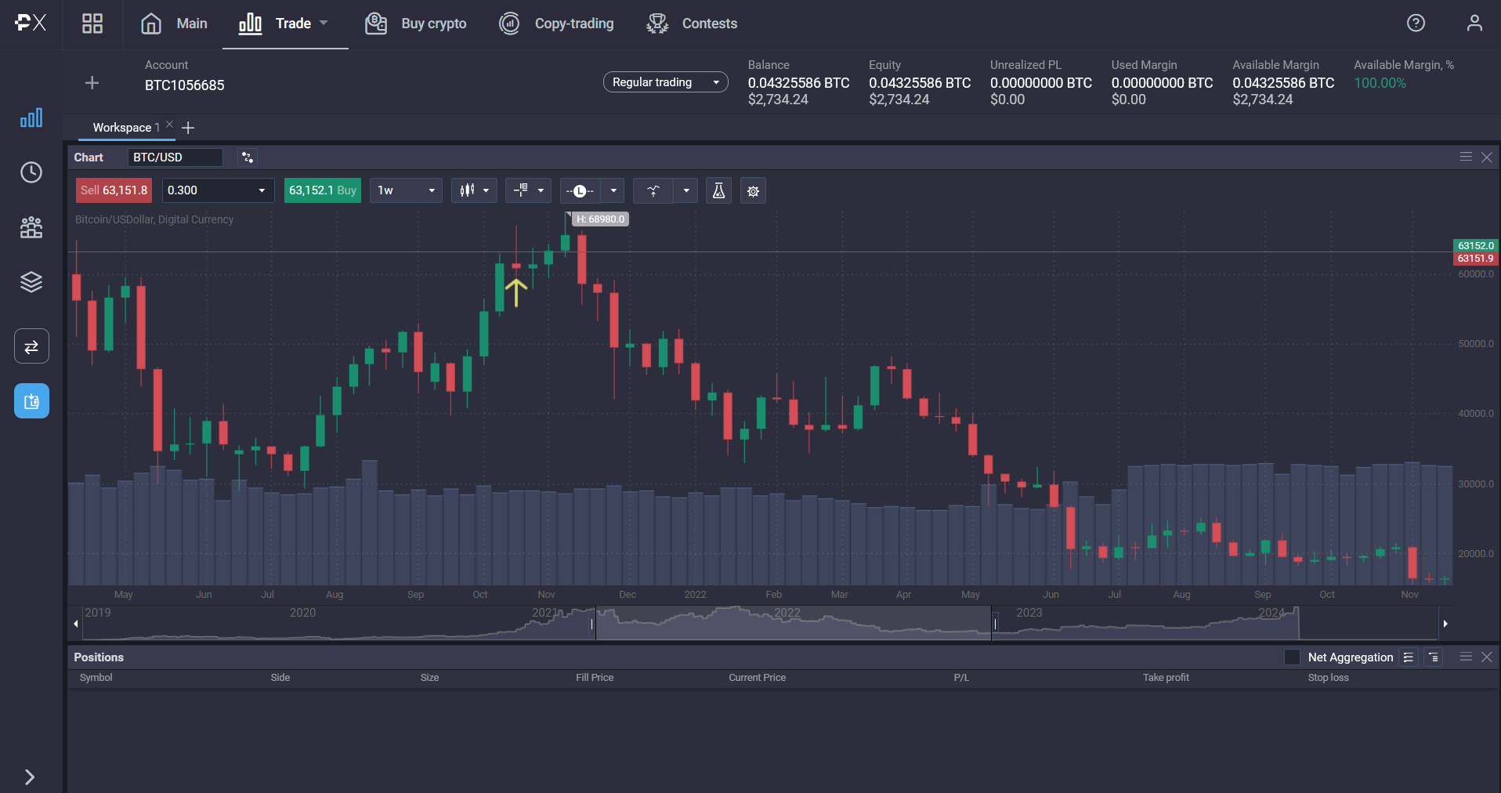Click the account BTC1056685 label
Viewport: 1501px width, 793px height.
pyautogui.click(x=185, y=85)
